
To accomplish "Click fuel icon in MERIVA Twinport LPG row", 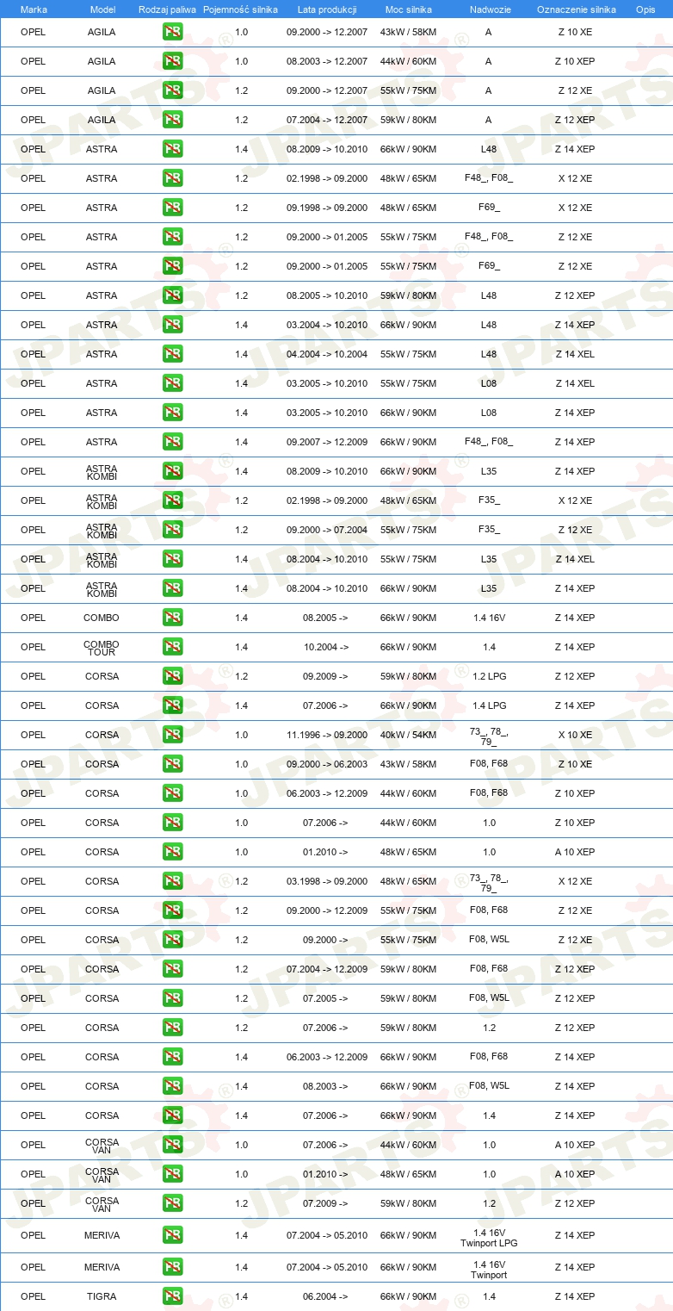I will tap(172, 1235).
